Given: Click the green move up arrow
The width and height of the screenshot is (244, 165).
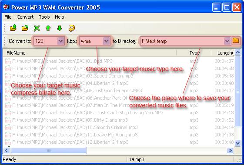Looking at the screenshot, I should tap(48, 28).
